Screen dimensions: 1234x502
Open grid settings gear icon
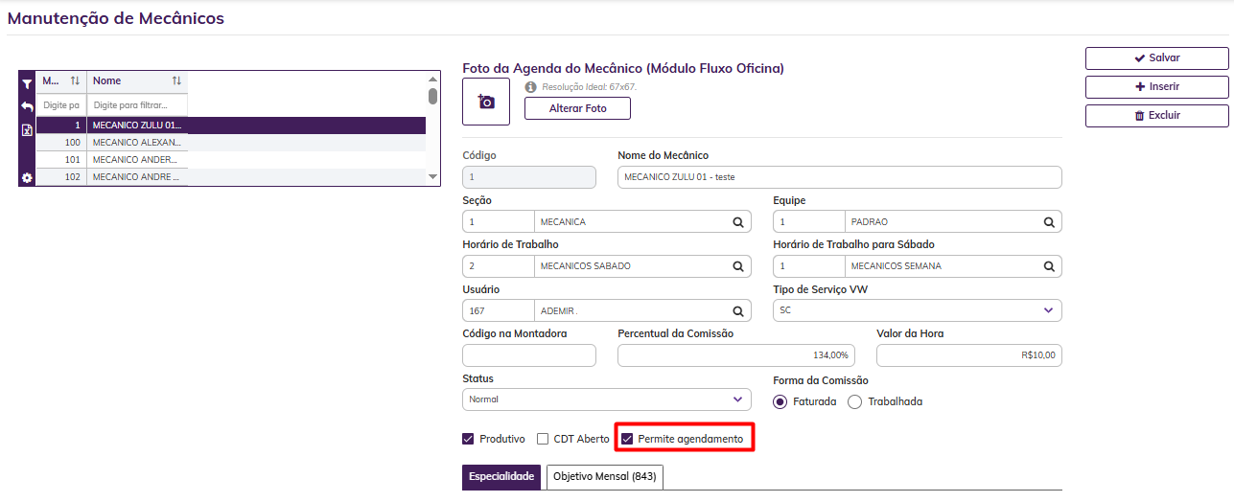(27, 177)
